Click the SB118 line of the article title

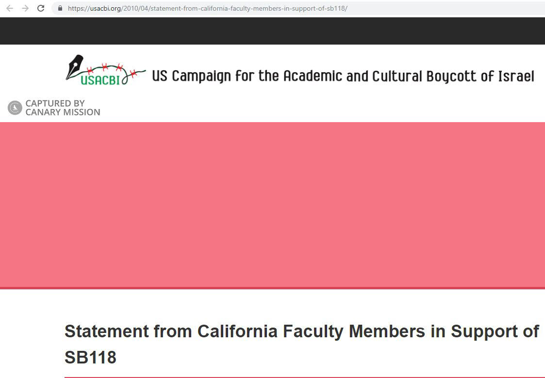point(90,357)
